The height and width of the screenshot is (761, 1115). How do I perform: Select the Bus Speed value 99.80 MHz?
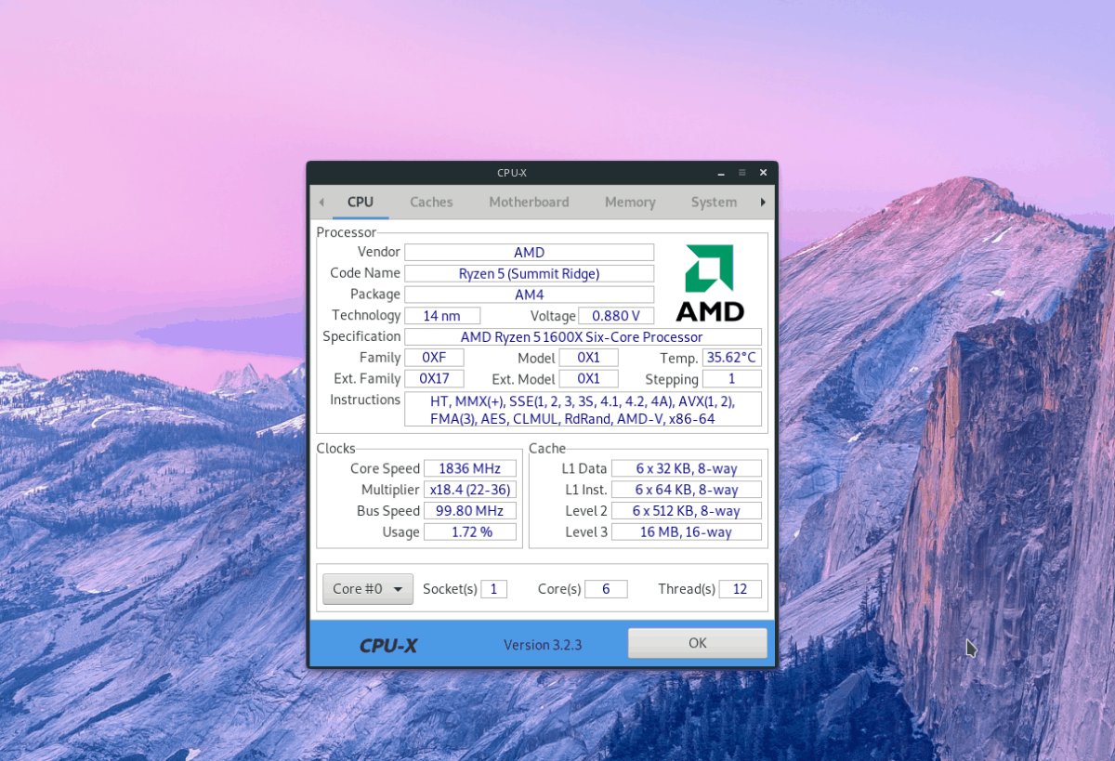[470, 511]
